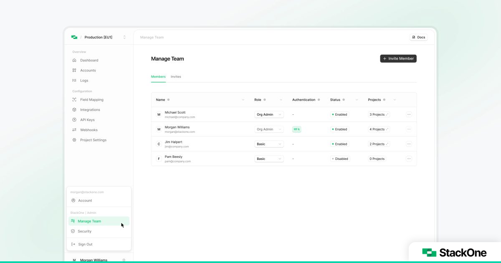Image resolution: width=501 pixels, height=263 pixels.
Task: Click Jim Halpert's C avatar
Action: (x=159, y=144)
